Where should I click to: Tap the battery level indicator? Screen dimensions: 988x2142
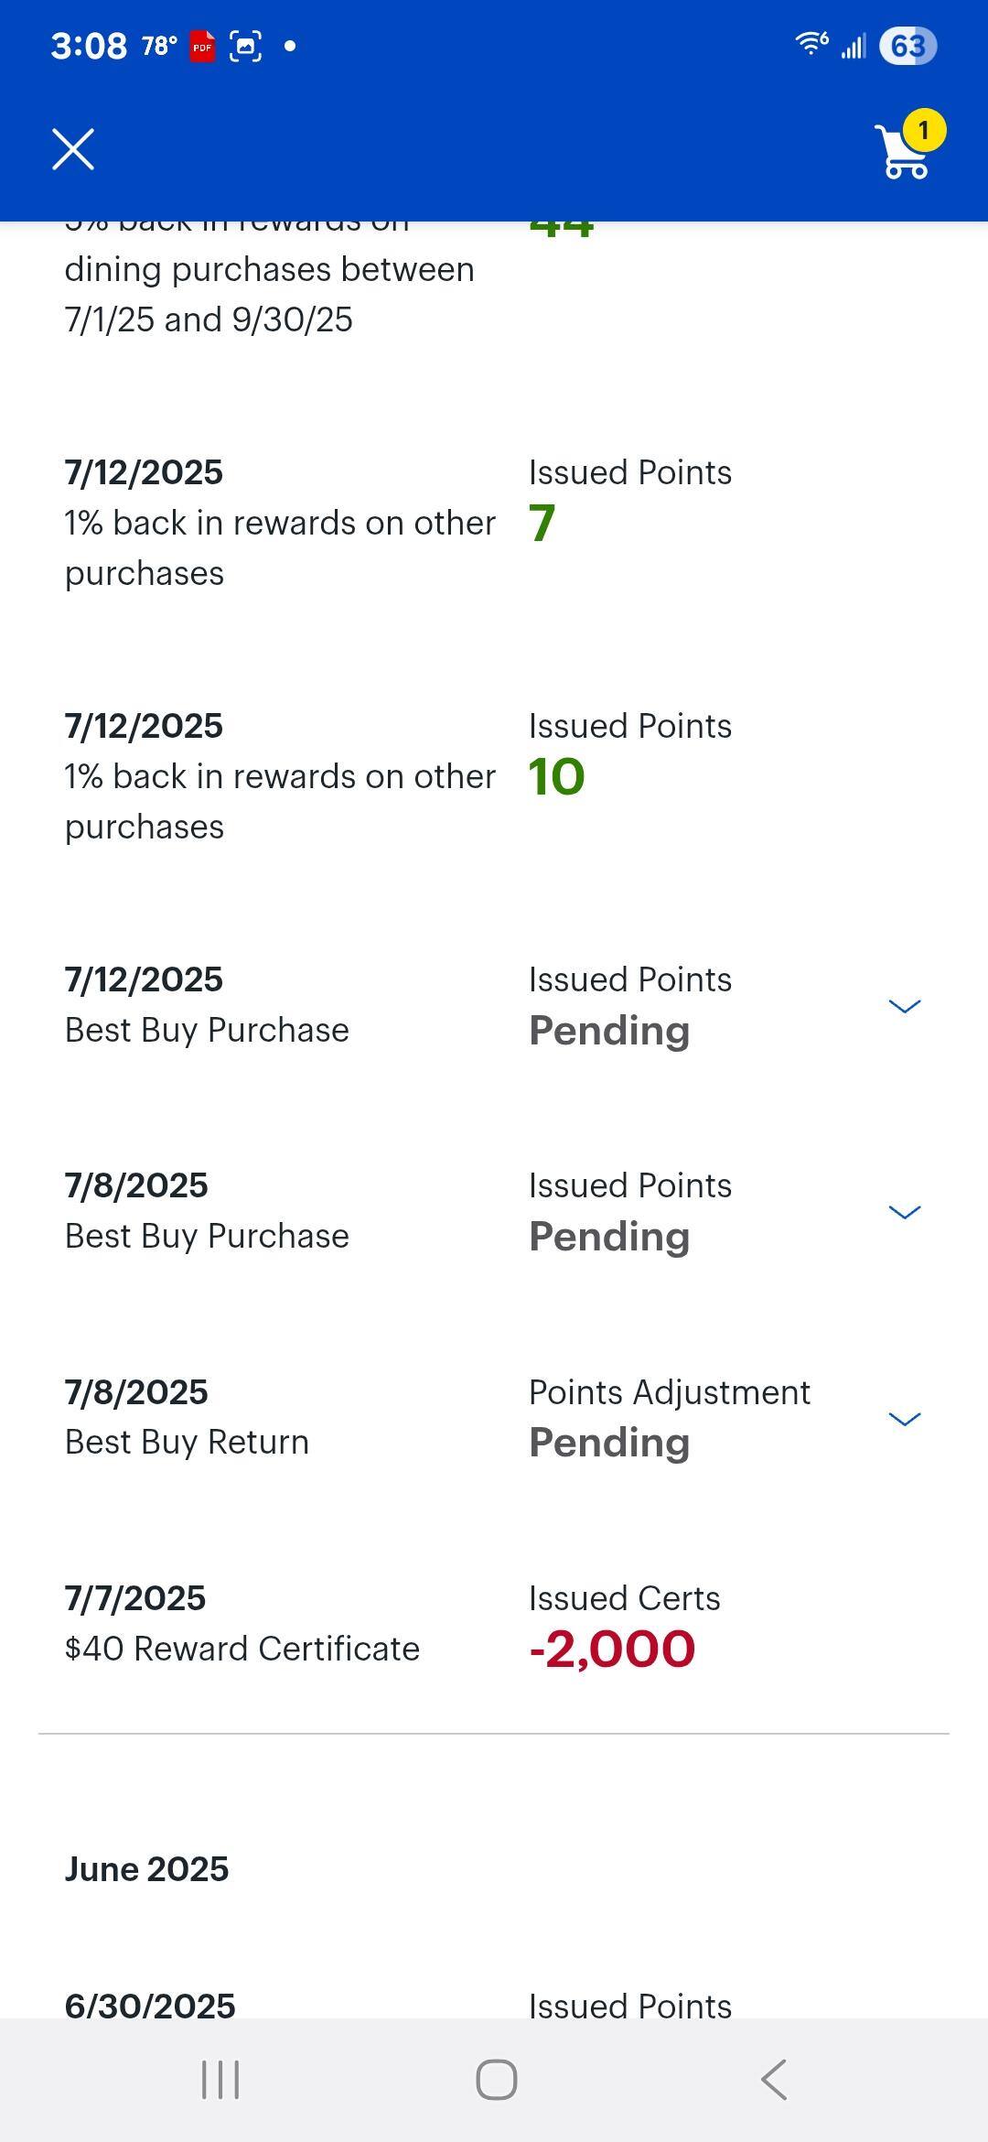pos(907,46)
